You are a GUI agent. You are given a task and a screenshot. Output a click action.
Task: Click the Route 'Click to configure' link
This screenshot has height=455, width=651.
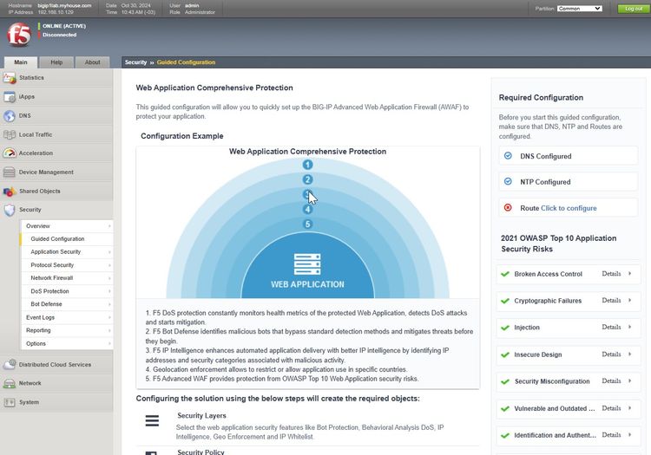point(569,208)
